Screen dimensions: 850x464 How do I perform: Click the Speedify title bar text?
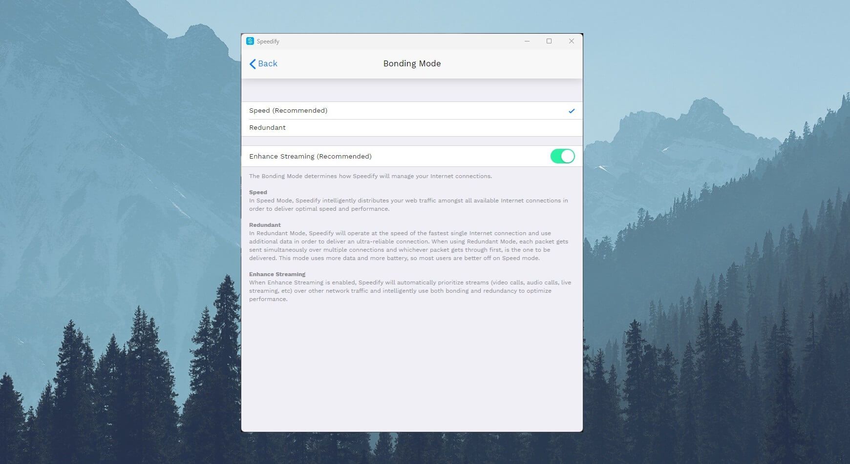[x=268, y=41]
